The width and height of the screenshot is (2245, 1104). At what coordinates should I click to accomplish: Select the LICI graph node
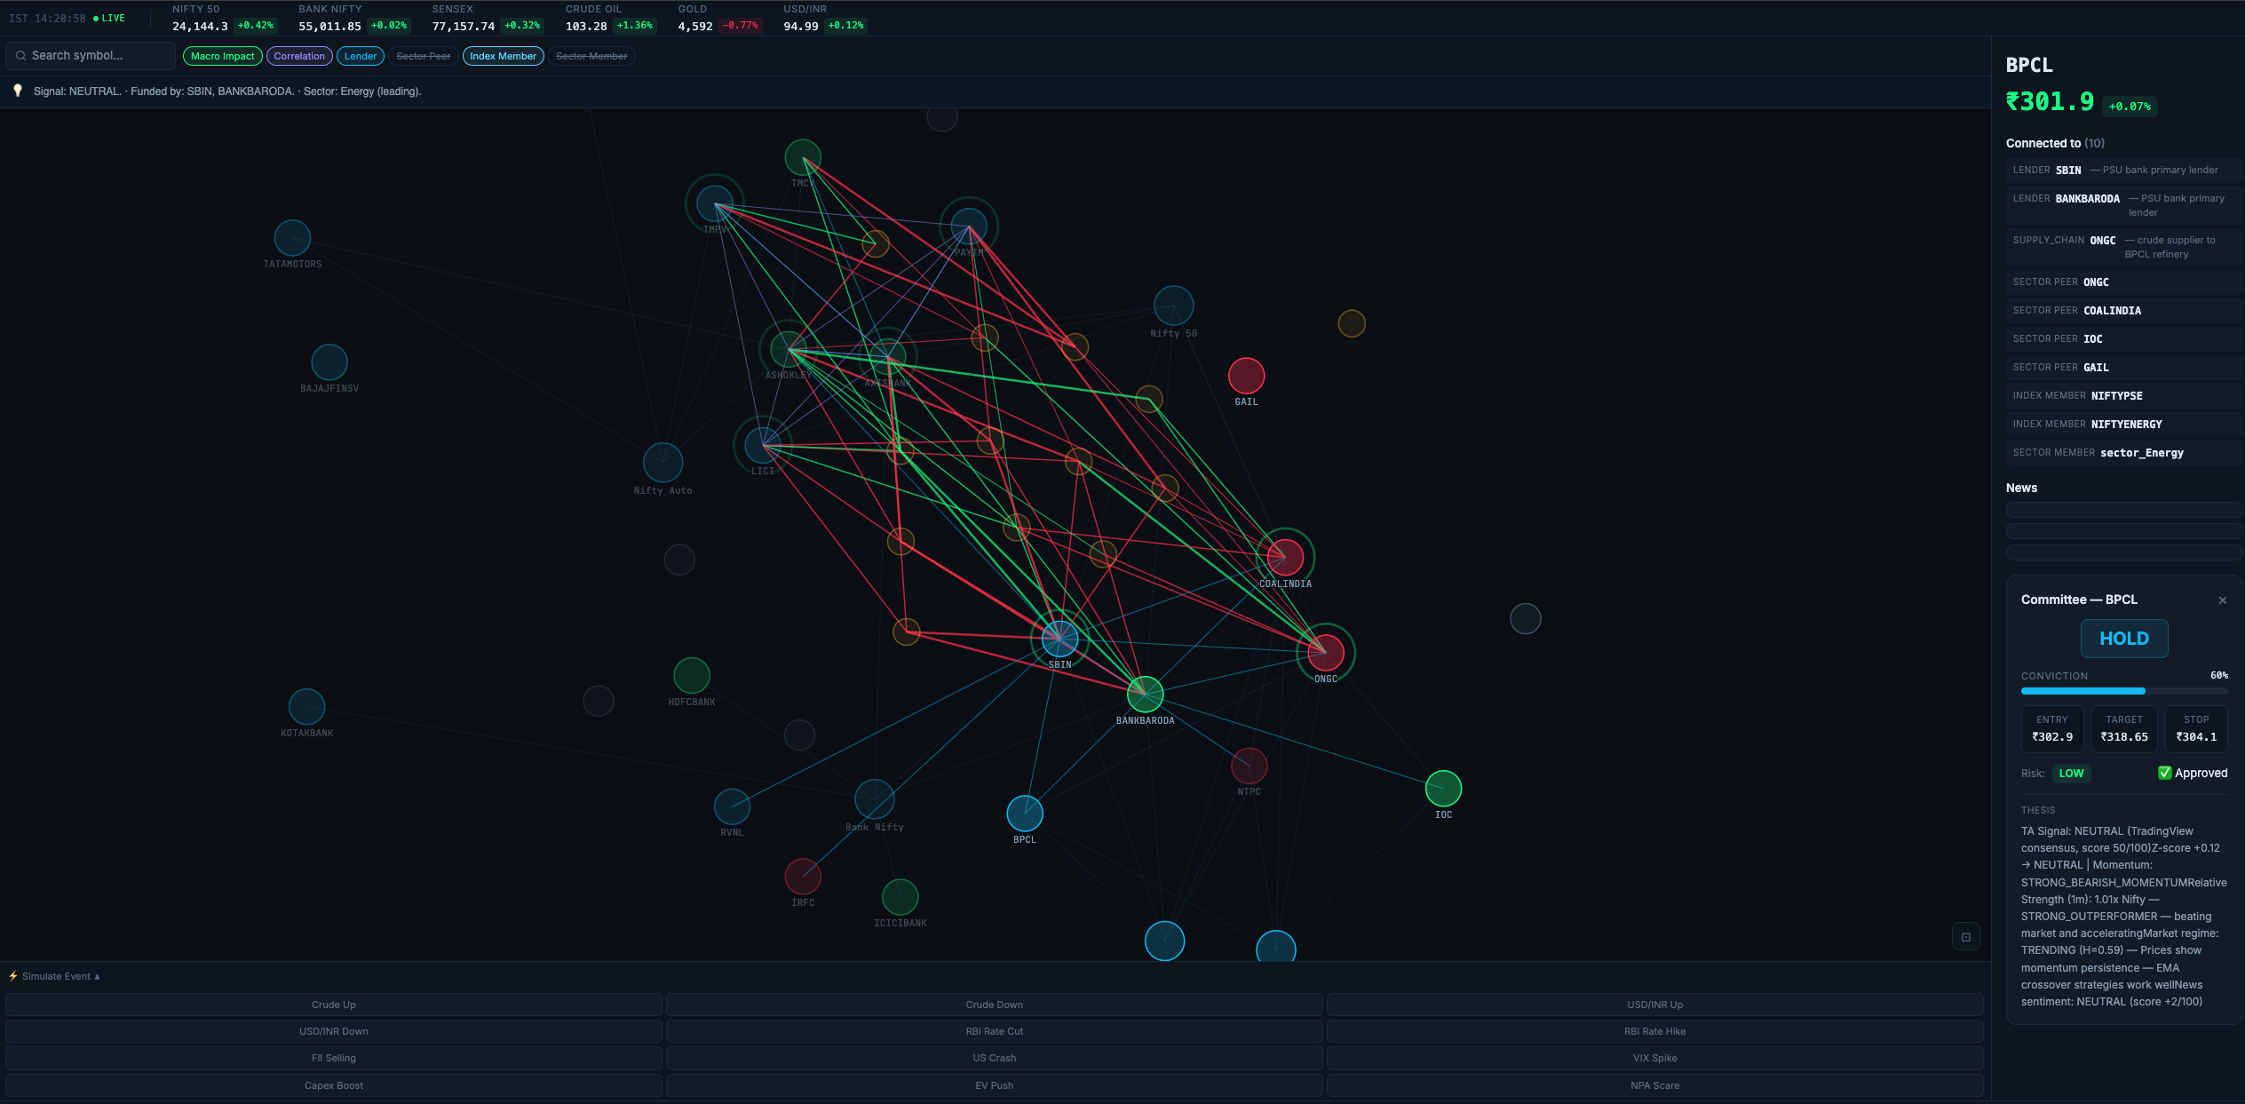762,446
